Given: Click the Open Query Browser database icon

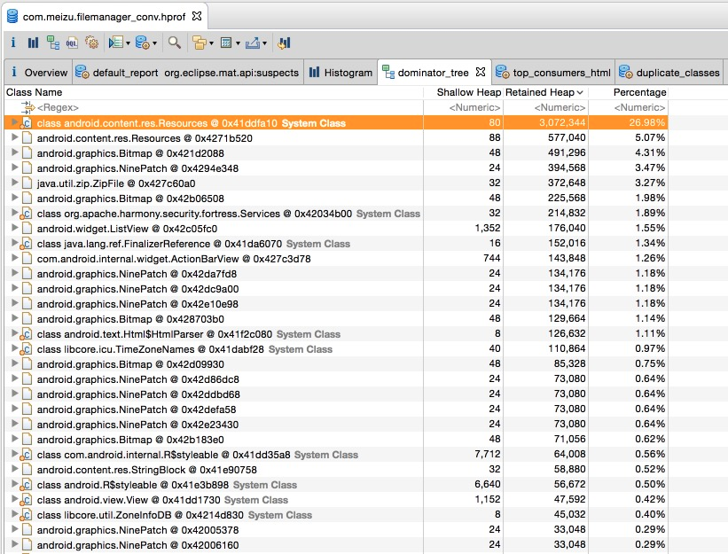Looking at the screenshot, I should point(142,43).
